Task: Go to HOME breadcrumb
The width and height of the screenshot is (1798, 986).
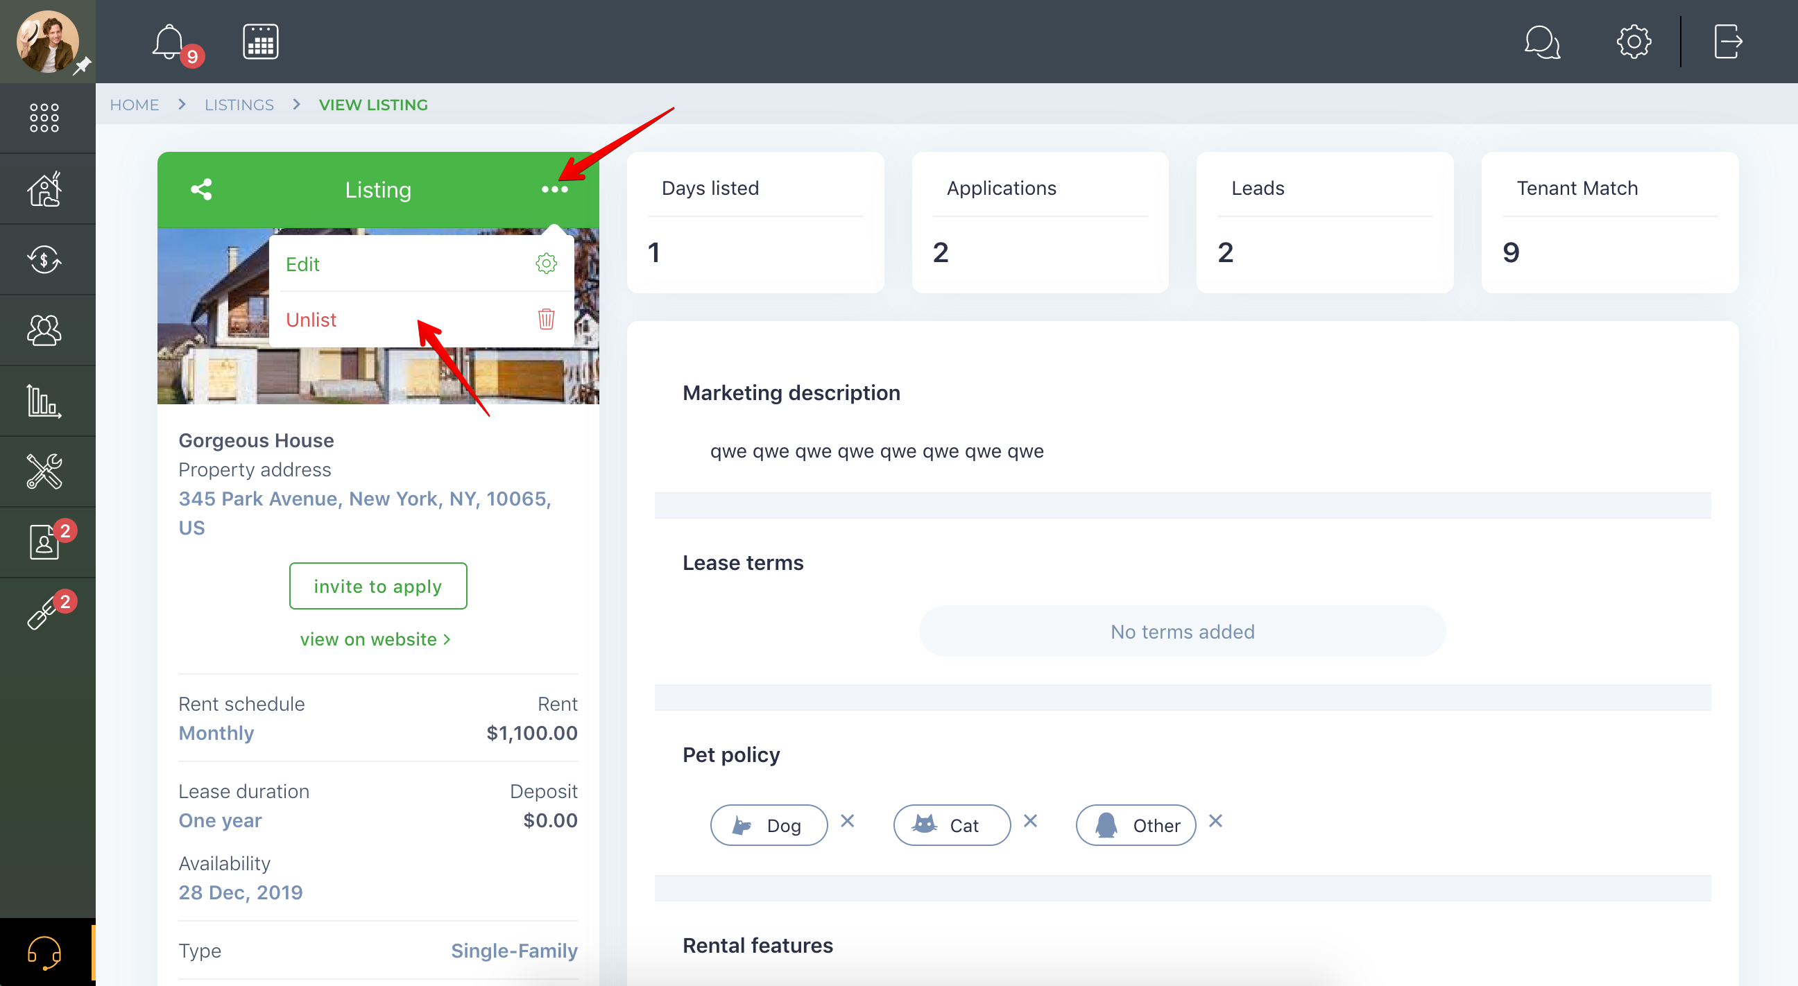Action: pyautogui.click(x=135, y=105)
